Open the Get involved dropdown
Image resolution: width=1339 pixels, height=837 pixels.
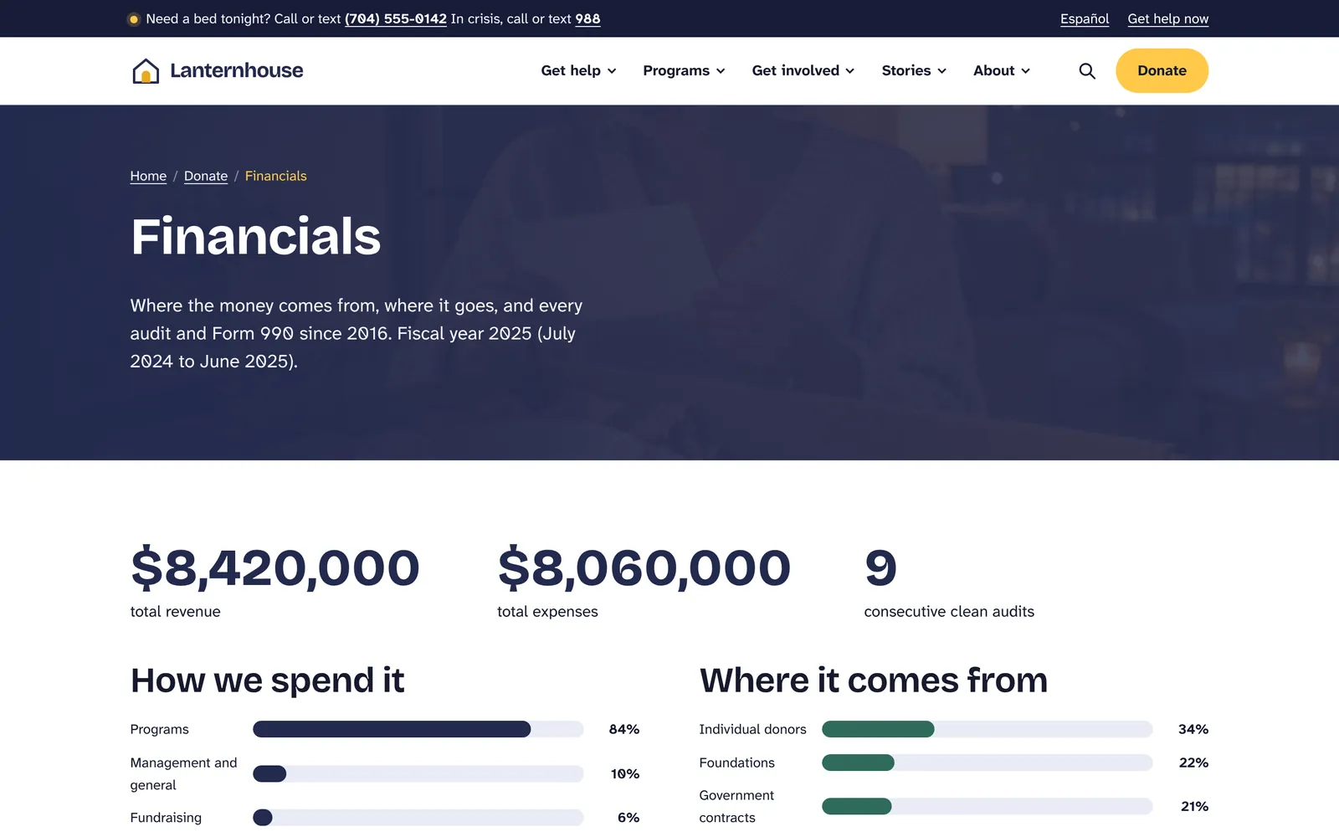803,71
